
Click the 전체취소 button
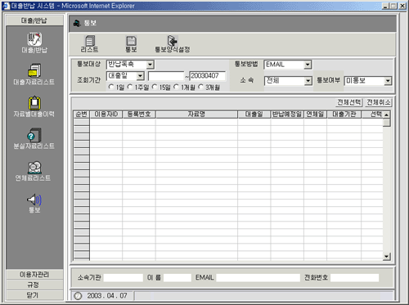pos(379,102)
